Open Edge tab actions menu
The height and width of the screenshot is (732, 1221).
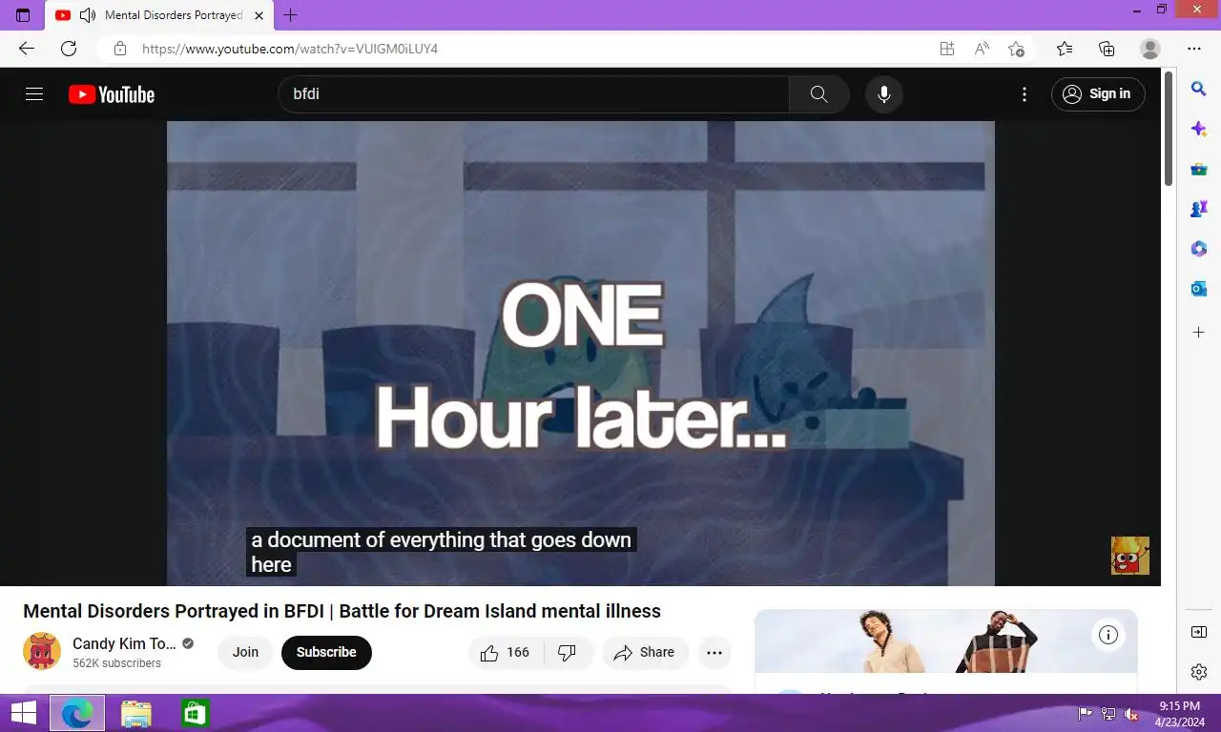(x=23, y=15)
